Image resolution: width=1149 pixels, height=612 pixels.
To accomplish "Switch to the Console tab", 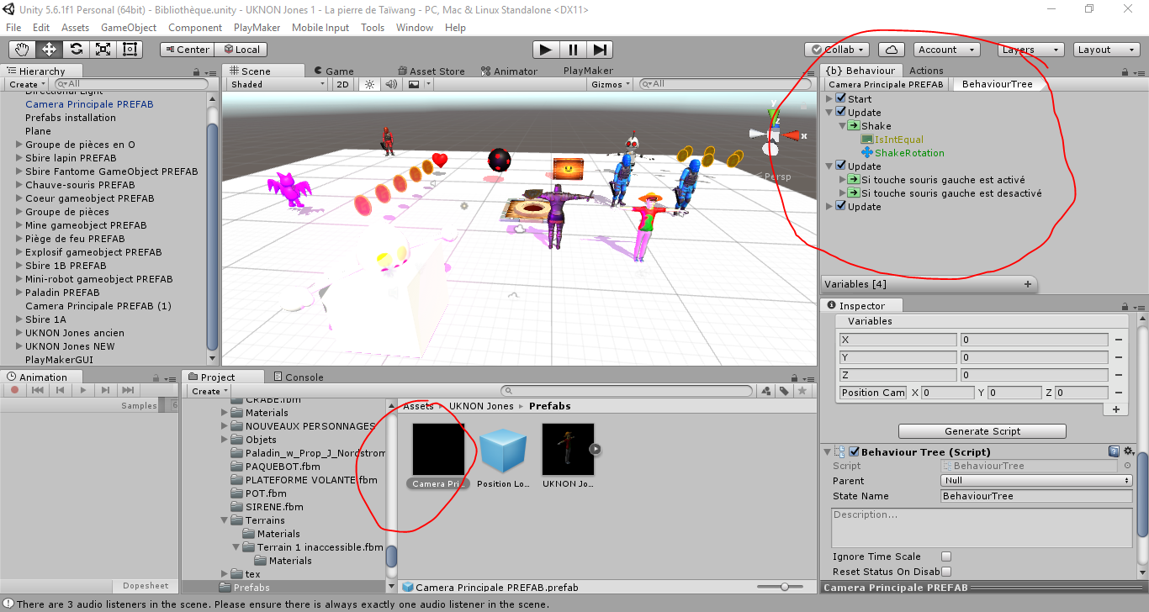I will click(298, 377).
